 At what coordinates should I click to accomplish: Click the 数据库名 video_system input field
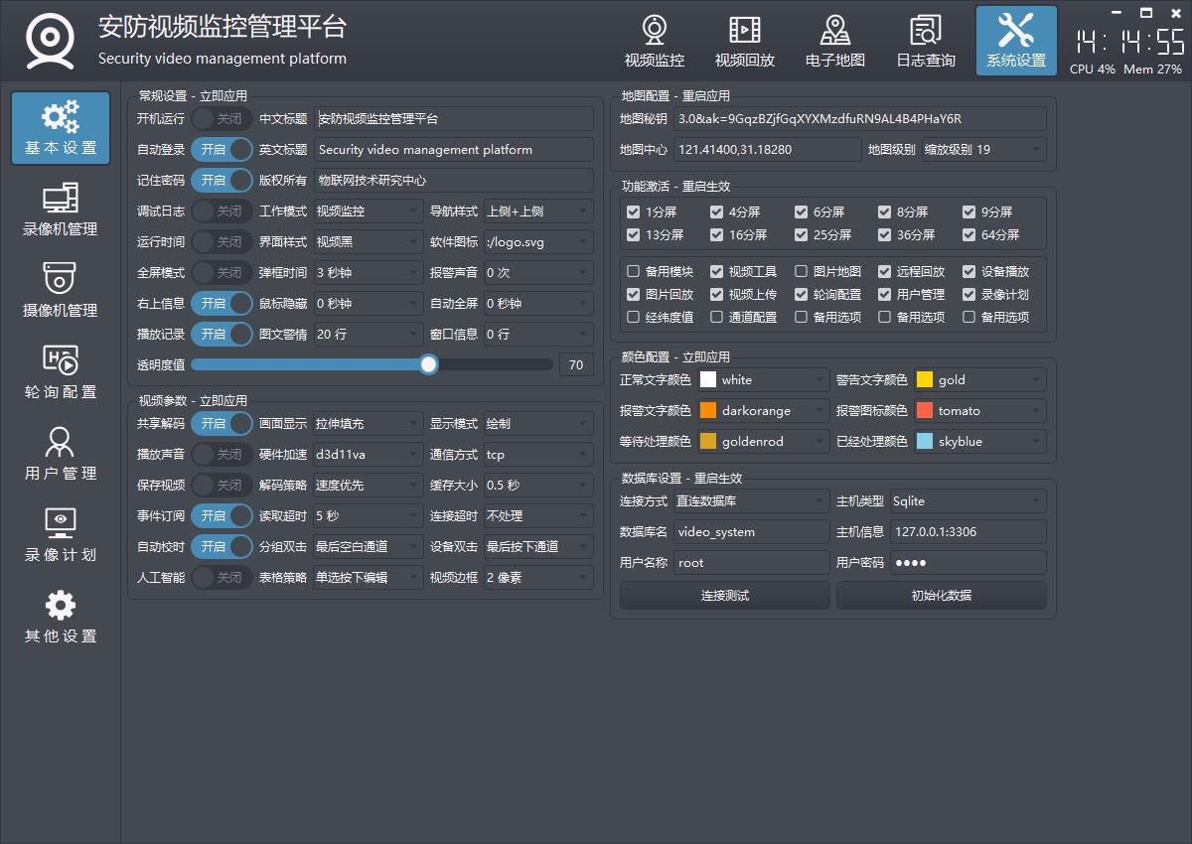[x=750, y=532]
